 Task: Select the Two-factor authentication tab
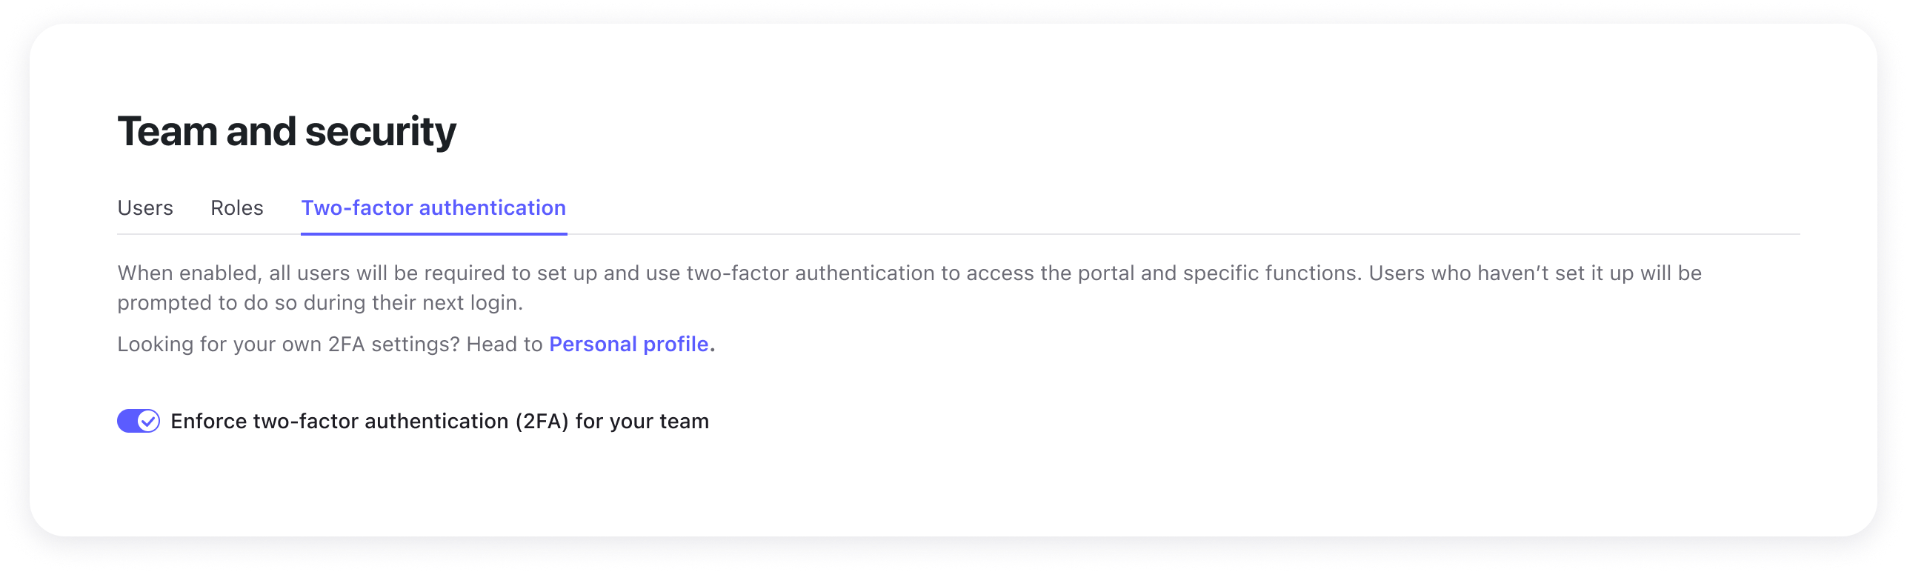(433, 208)
